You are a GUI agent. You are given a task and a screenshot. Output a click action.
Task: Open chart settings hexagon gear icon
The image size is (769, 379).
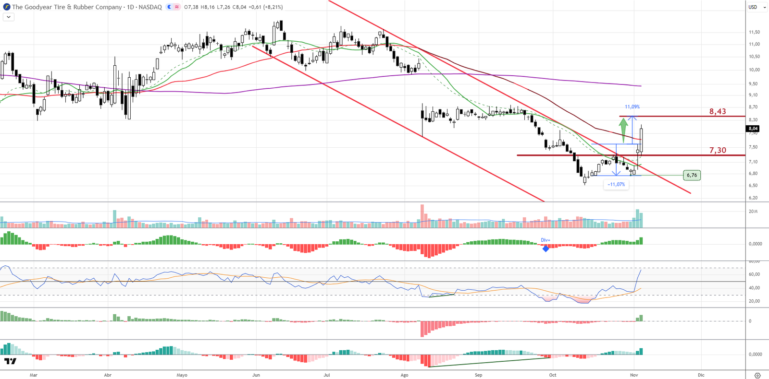tap(757, 375)
